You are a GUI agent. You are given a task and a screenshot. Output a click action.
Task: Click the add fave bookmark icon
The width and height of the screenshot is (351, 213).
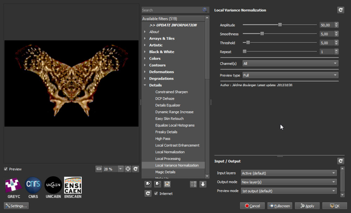(148, 184)
